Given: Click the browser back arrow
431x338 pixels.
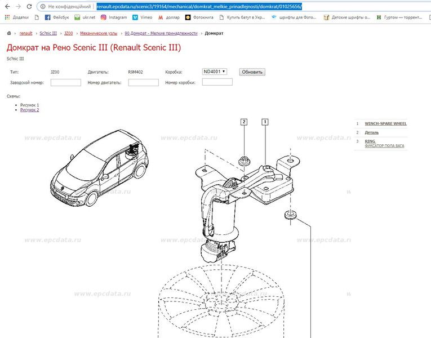Looking at the screenshot, I should tap(8, 6).
